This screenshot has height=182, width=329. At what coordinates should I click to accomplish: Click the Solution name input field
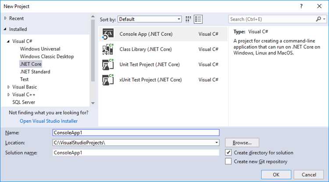pos(136,153)
